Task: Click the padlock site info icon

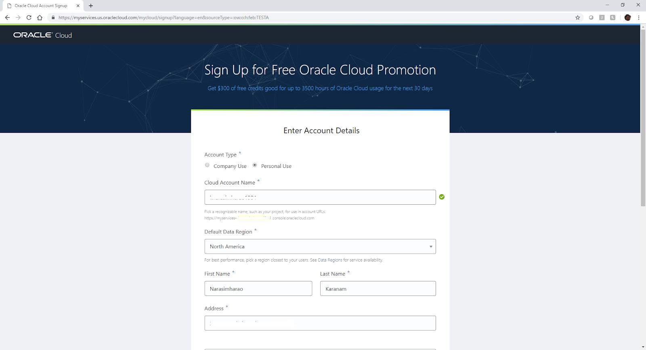Action: (53, 17)
